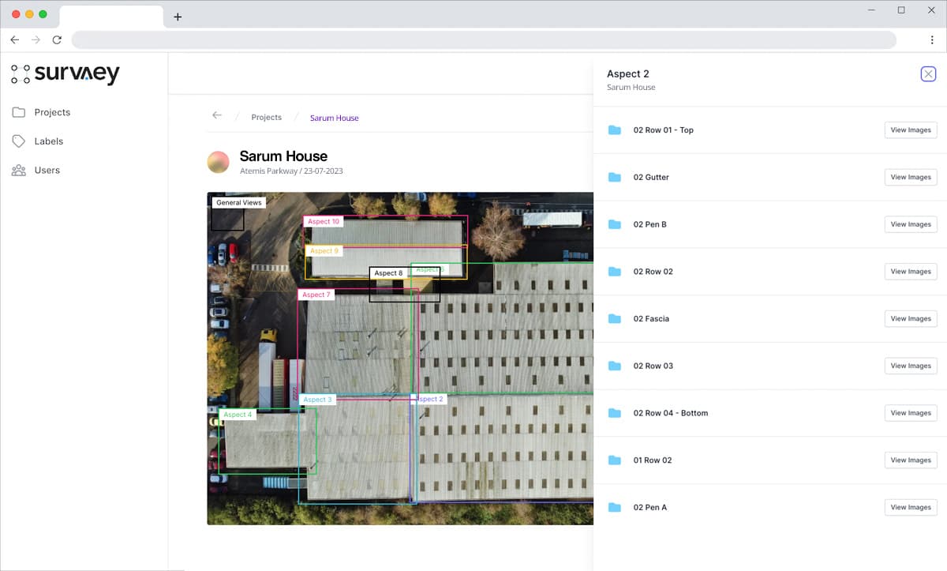The height and width of the screenshot is (571, 947).
Task: Select the General Views map label
Action: (238, 203)
